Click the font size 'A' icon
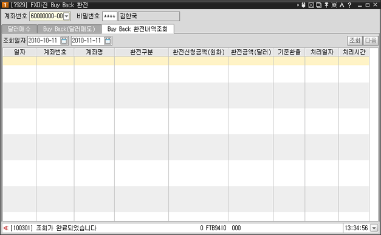This screenshot has width=381, height=235. coord(342,5)
